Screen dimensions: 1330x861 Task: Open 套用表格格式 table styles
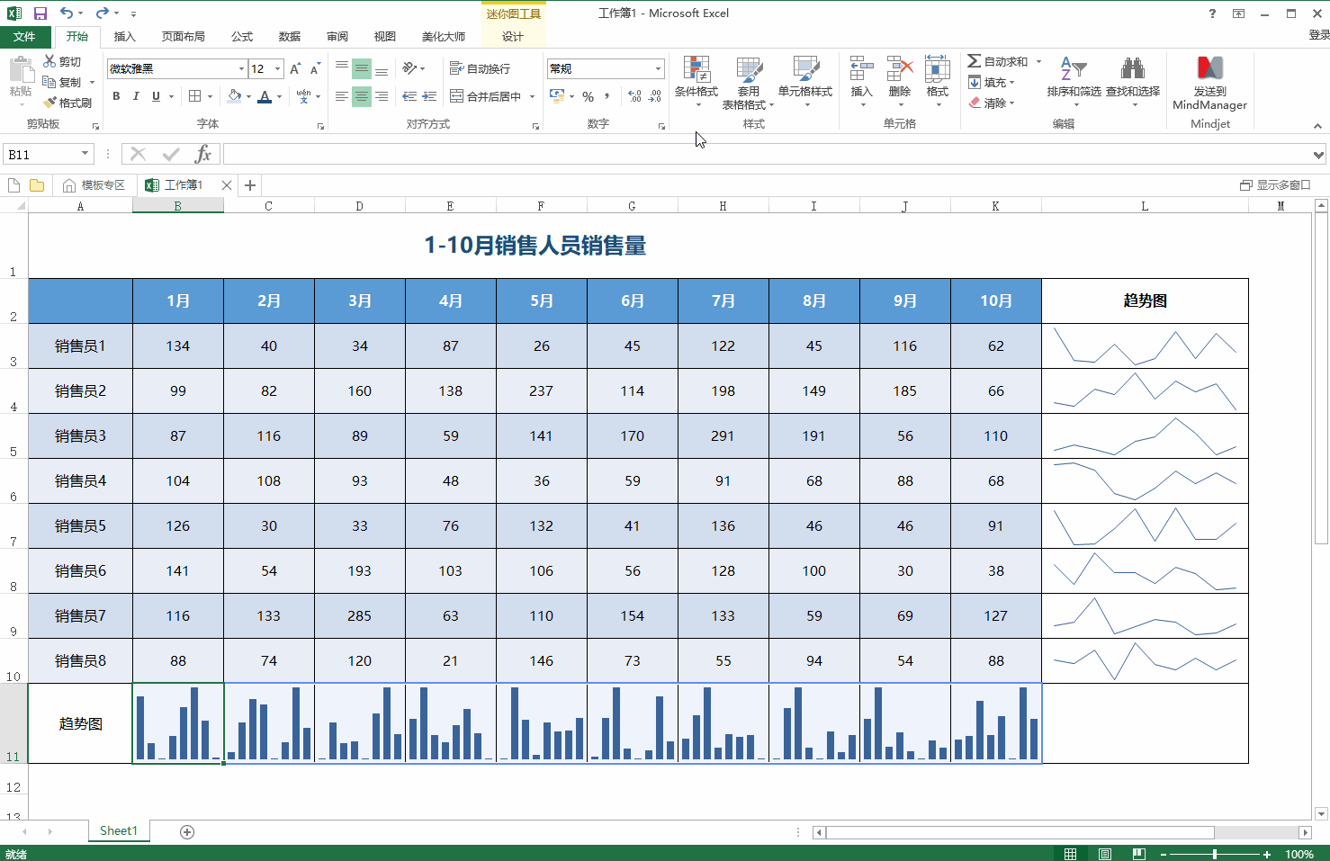pyautogui.click(x=749, y=81)
